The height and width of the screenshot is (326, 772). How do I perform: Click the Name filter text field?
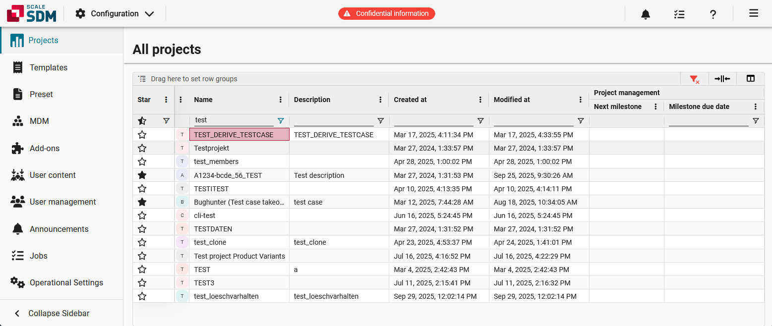point(233,120)
